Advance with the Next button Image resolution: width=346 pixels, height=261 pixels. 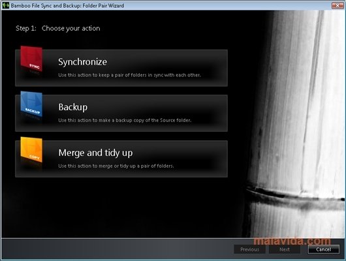pos(285,249)
